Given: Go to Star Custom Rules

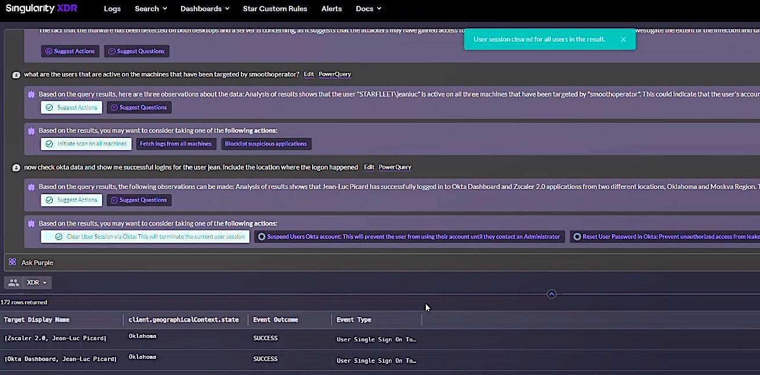Looking at the screenshot, I should 275,9.
